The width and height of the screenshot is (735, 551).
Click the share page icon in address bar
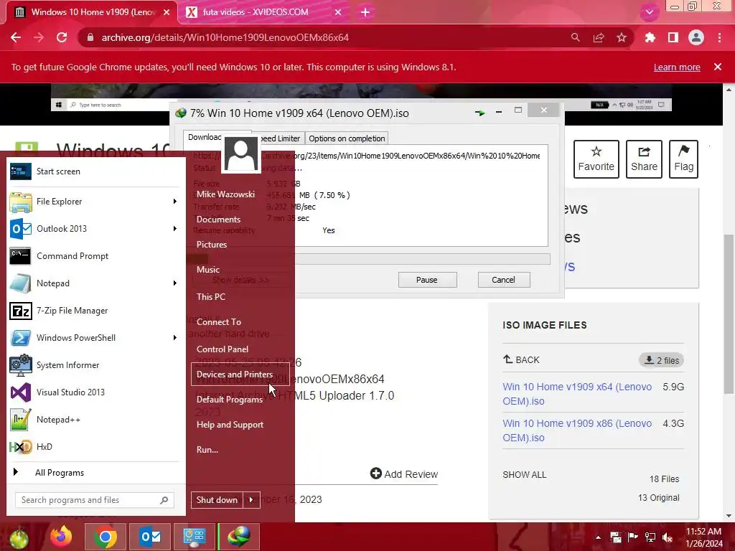(x=599, y=37)
